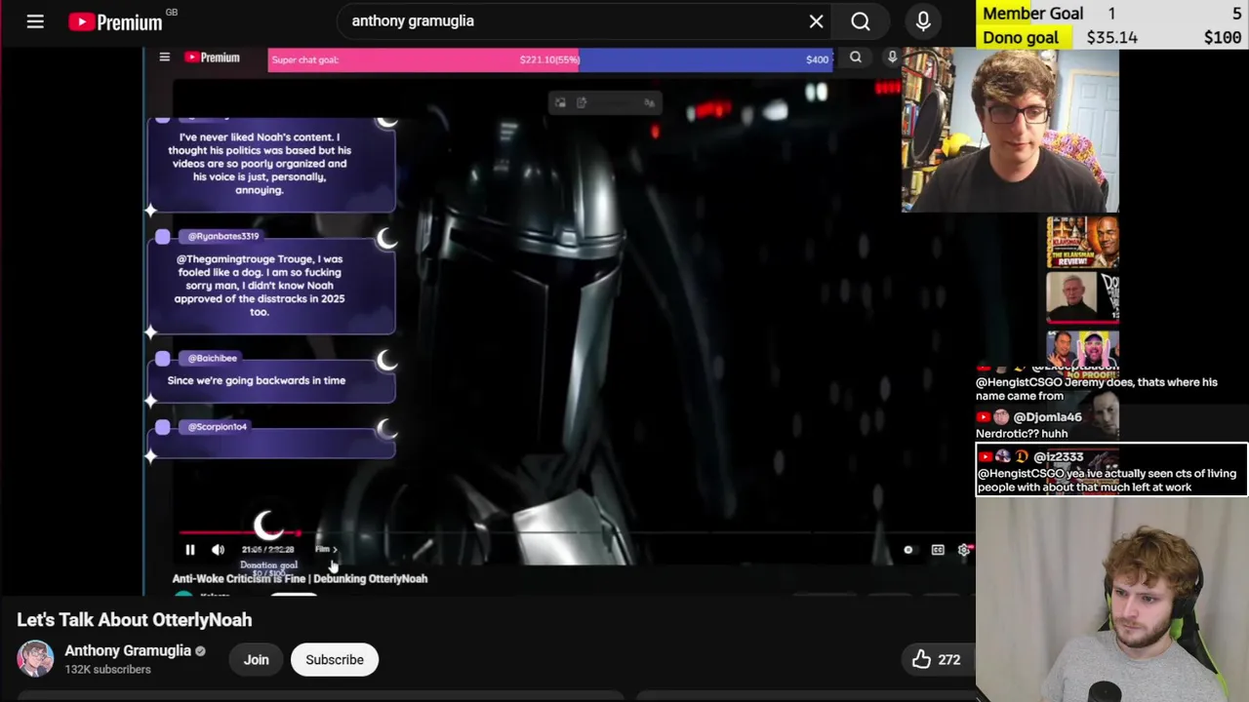Click the Dono goal overlay label
1249x702 pixels.
(1020, 37)
